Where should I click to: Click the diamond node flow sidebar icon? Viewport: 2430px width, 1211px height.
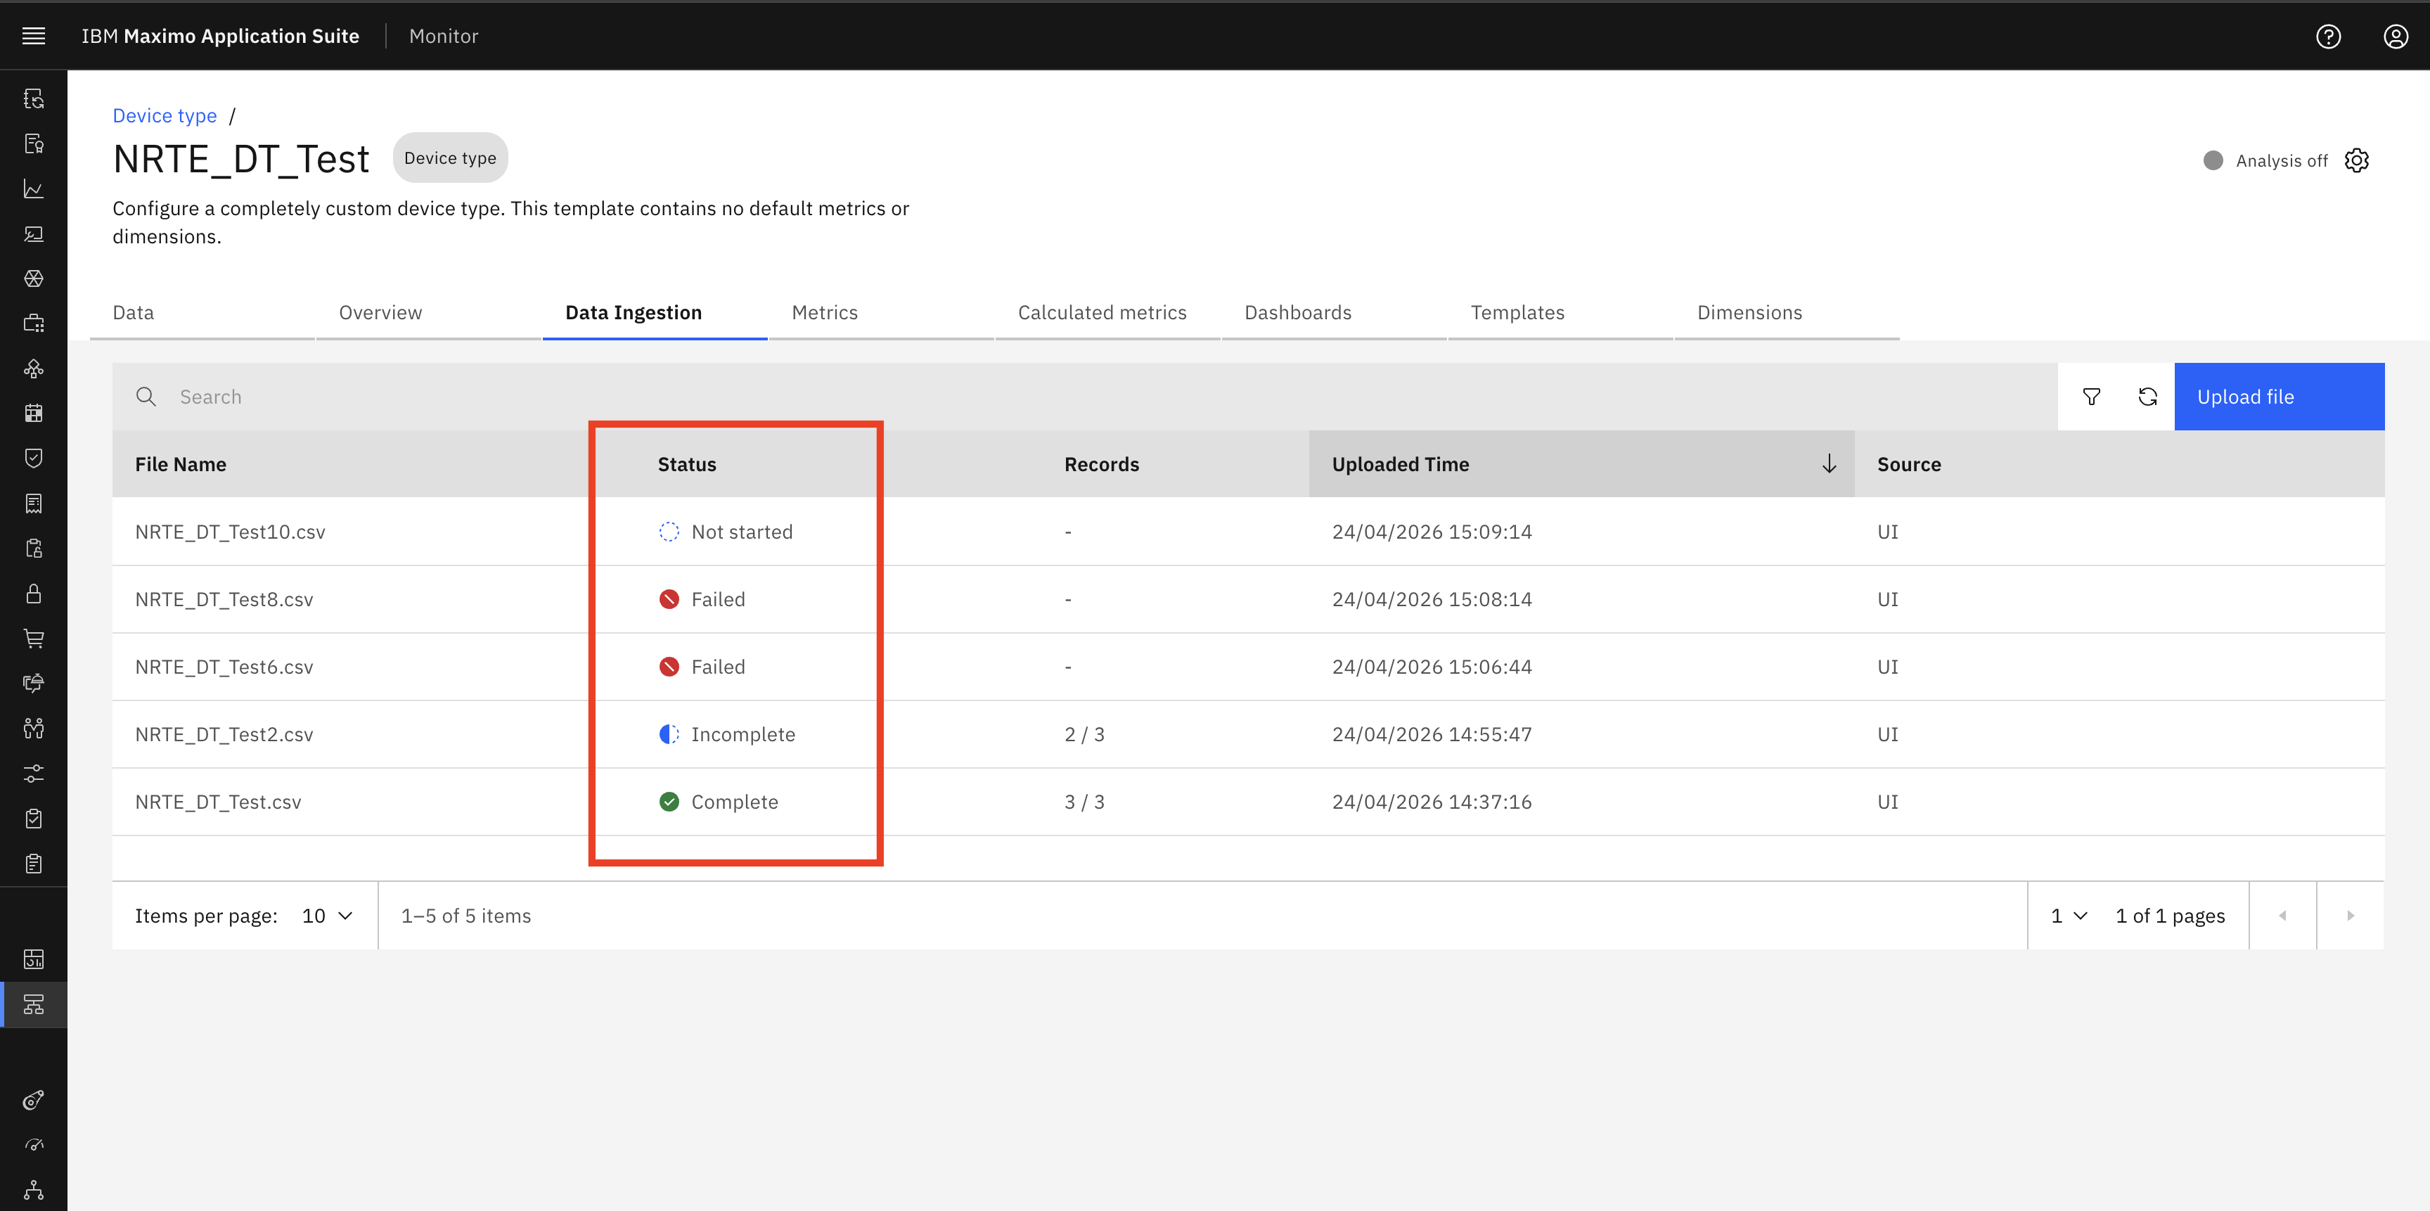click(34, 369)
